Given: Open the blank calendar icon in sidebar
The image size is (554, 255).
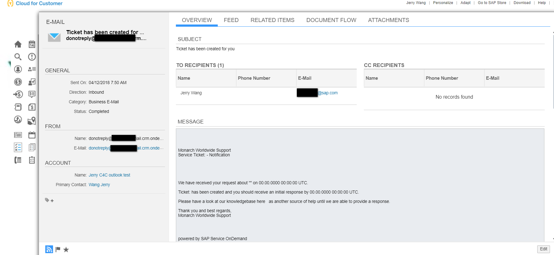Looking at the screenshot, I should click(x=32, y=135).
